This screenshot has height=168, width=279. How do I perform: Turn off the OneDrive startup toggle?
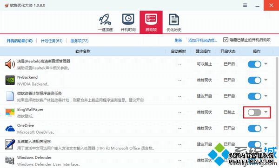254,128
